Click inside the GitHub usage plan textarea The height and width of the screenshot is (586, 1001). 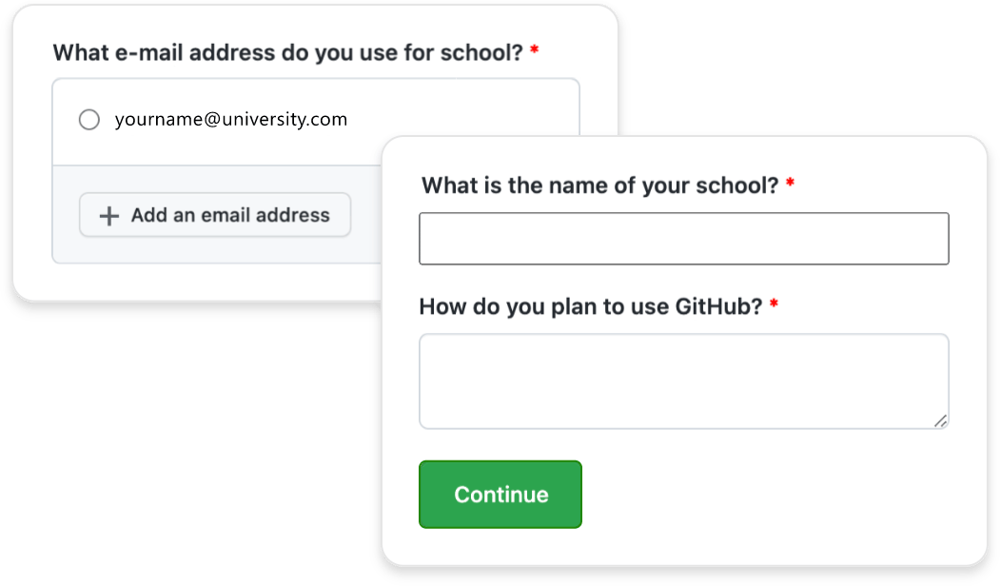tap(683, 381)
